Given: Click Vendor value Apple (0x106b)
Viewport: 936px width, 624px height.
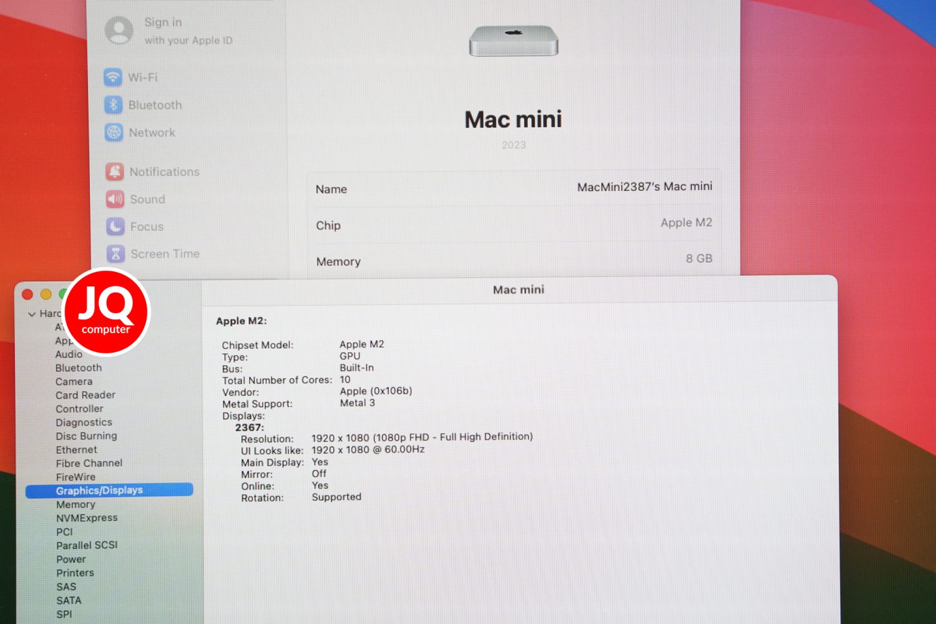Looking at the screenshot, I should click(376, 391).
